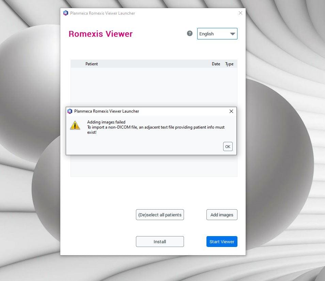Sort the list by the Type column header
The width and height of the screenshot is (325, 281).
[229, 64]
